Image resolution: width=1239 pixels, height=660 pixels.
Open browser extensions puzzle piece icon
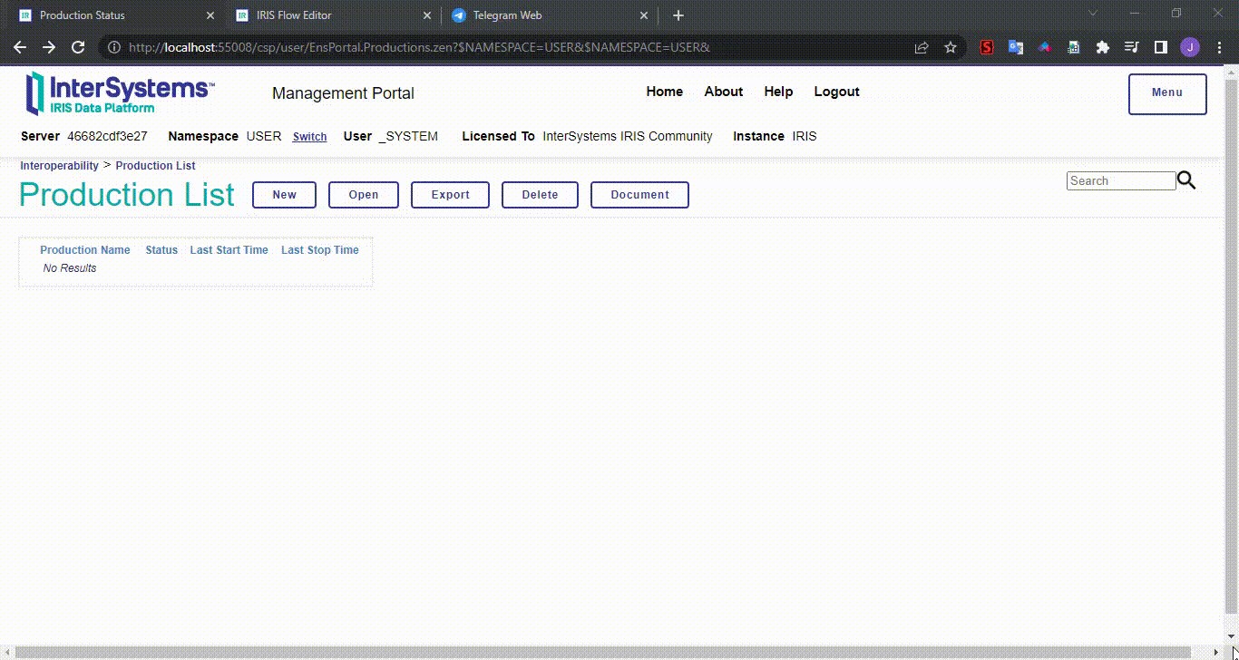click(x=1102, y=46)
